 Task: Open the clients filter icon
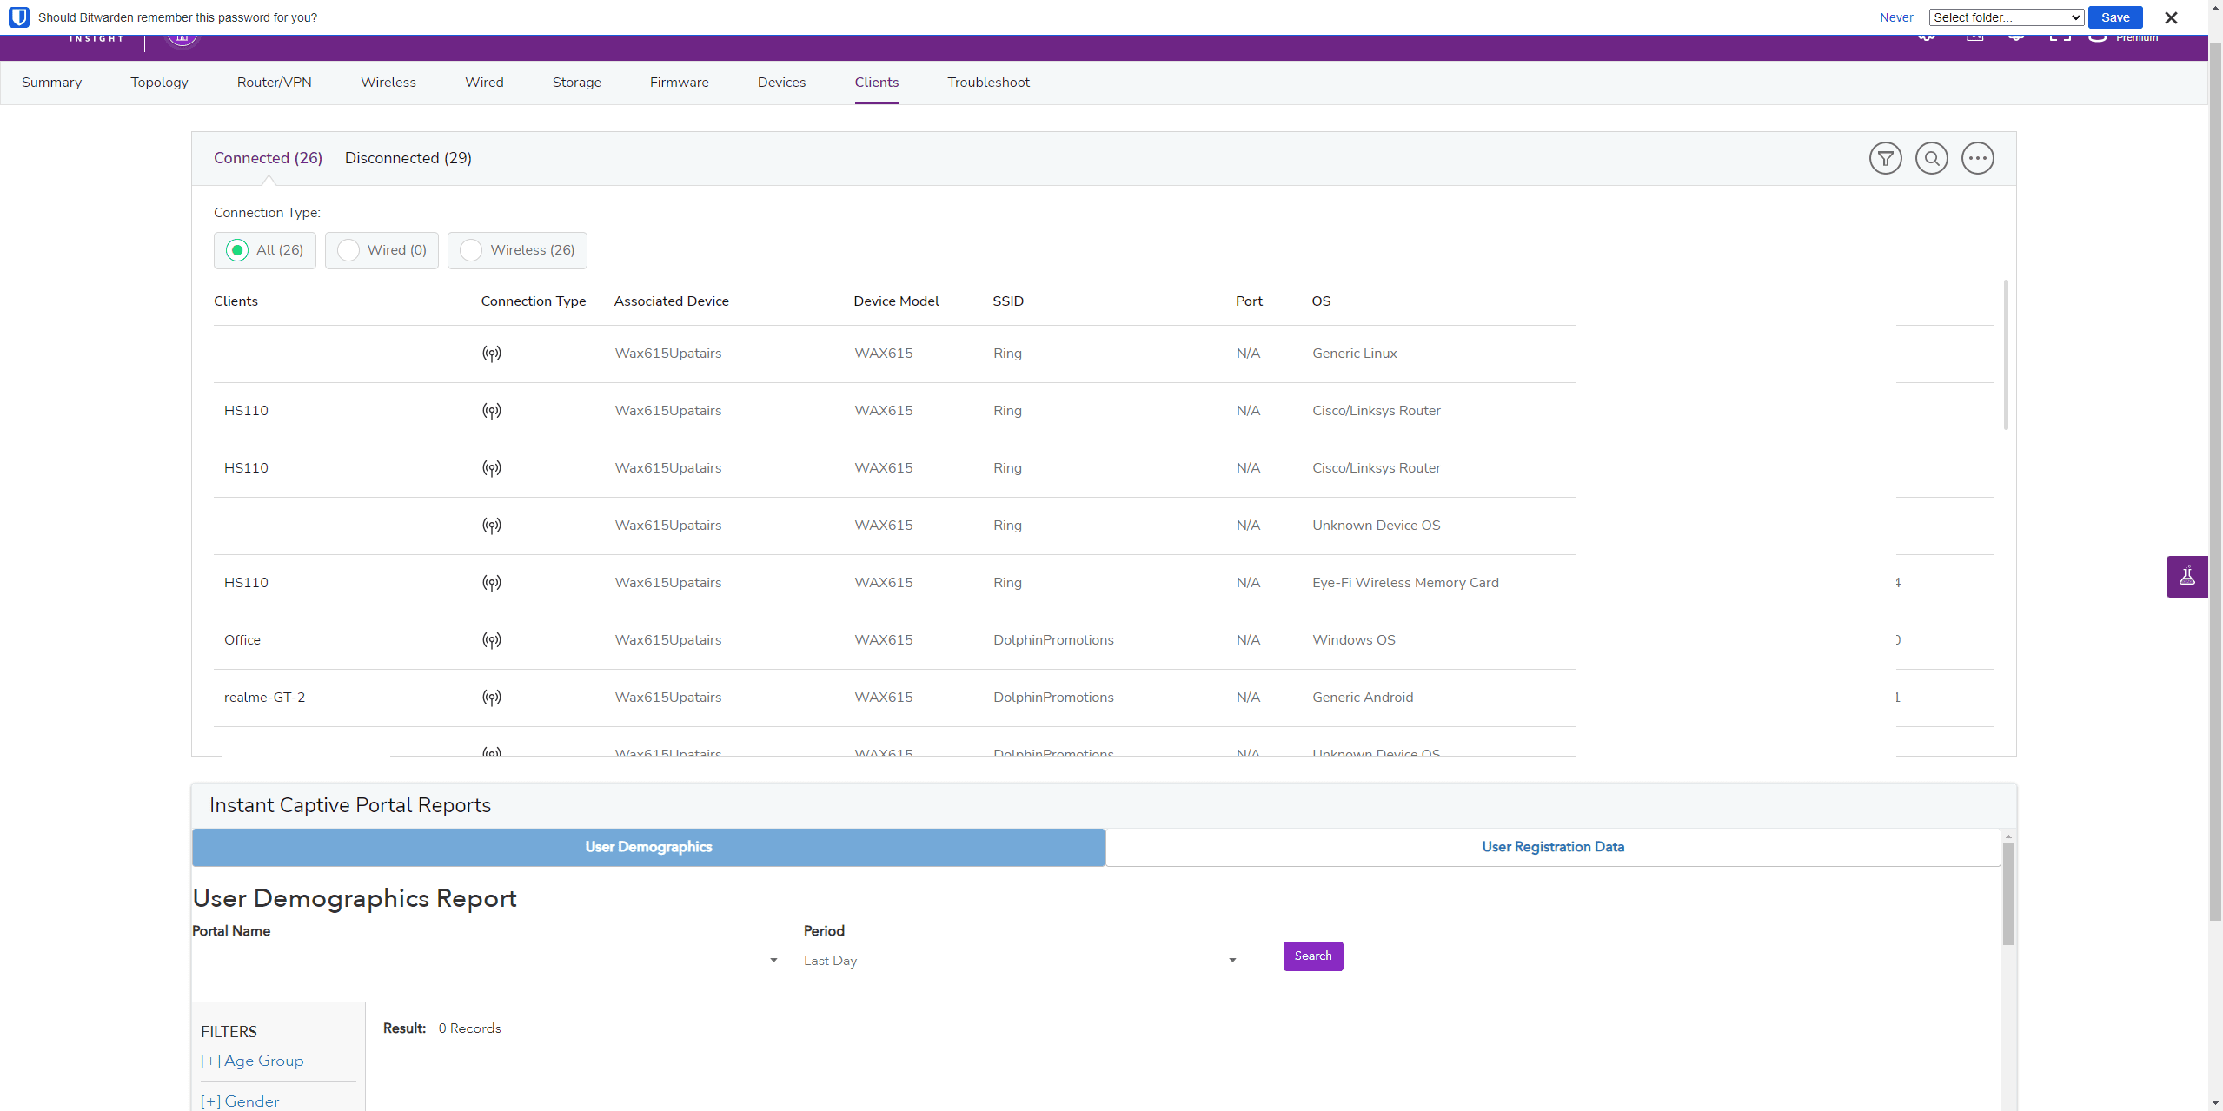(1885, 158)
